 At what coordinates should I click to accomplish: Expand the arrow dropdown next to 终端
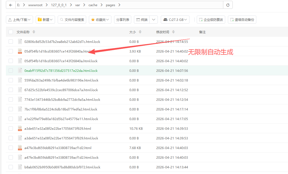(154, 20)
